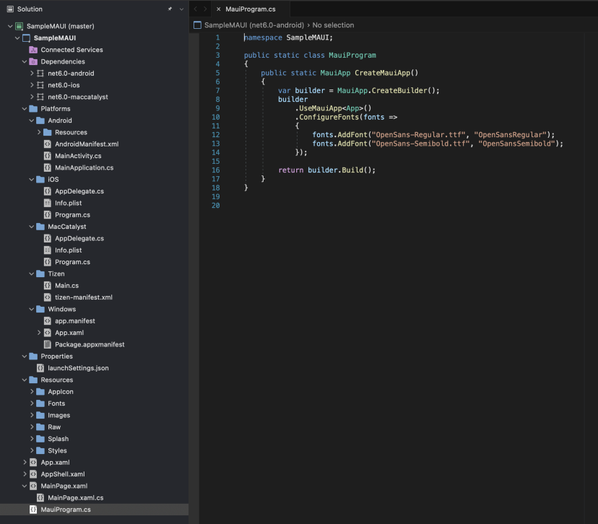Click the MainActivity.cs file icon

tap(47, 156)
